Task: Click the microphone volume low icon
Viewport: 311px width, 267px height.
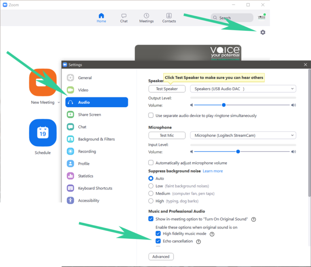Action: (x=192, y=152)
